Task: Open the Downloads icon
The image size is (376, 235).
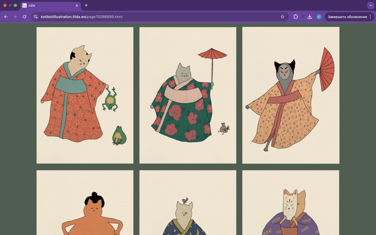Action: 310,17
